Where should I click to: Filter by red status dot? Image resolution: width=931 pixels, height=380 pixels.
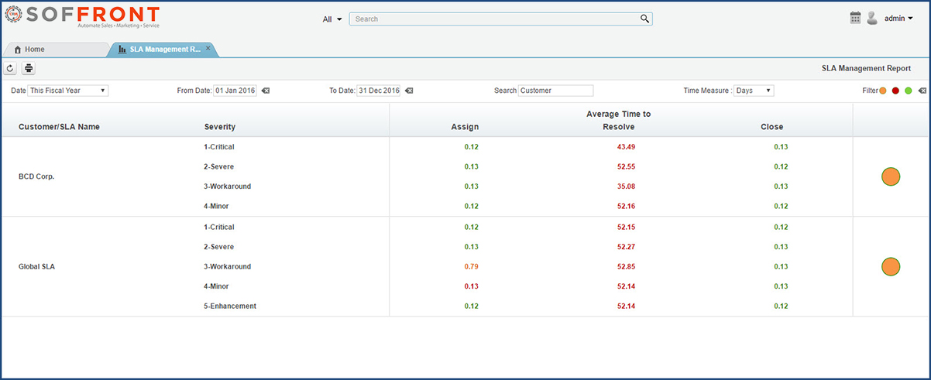coord(895,91)
